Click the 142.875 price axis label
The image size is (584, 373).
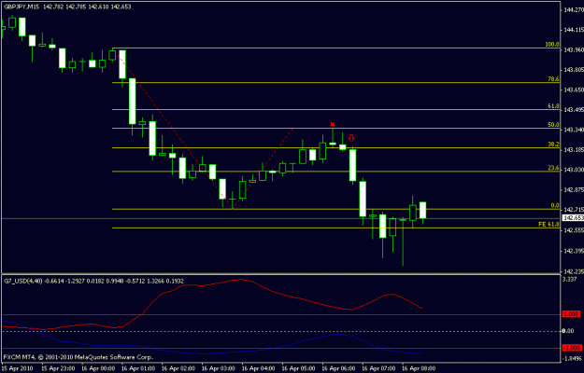(574, 190)
